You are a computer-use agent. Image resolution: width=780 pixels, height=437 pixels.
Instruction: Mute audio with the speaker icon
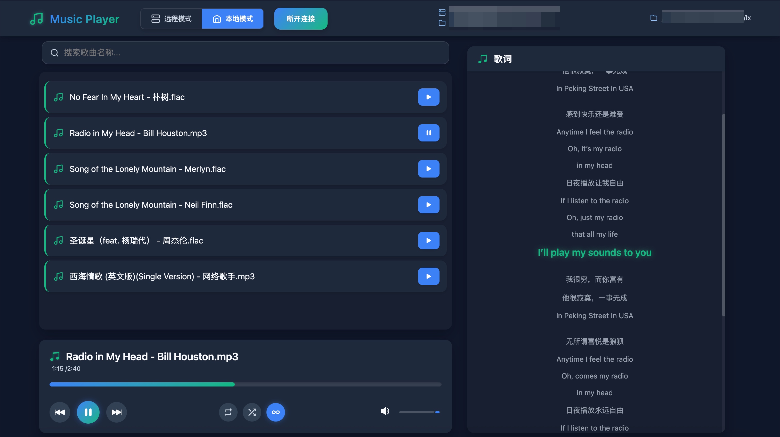385,411
